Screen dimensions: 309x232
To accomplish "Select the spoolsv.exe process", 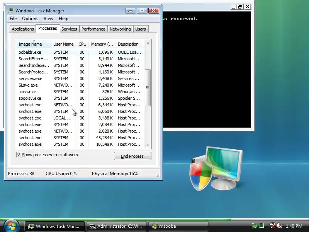I will (x=80, y=98).
